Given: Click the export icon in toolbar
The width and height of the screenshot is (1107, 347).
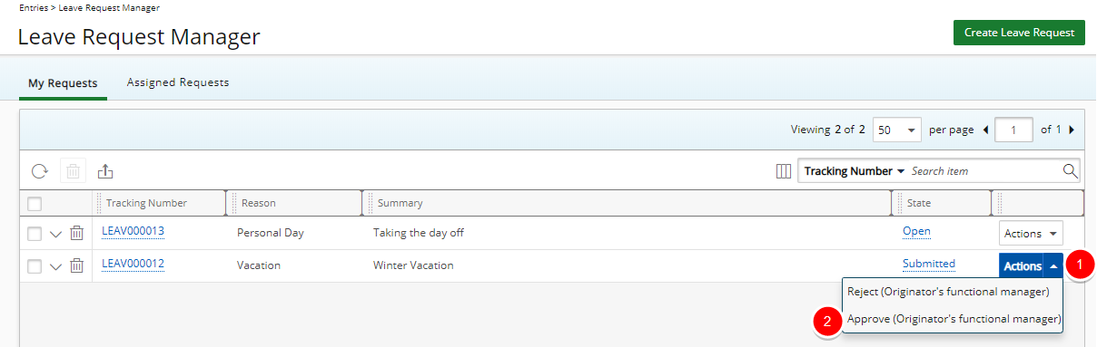Looking at the screenshot, I should [105, 171].
